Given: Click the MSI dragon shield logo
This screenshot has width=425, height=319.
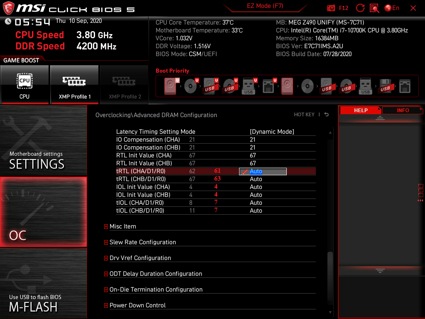Looking at the screenshot, I should pos(8,8).
